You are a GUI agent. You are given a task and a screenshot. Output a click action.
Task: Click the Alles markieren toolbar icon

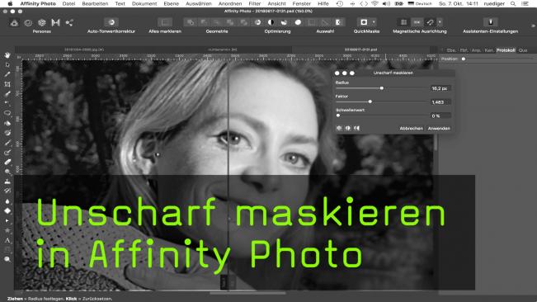(165, 22)
